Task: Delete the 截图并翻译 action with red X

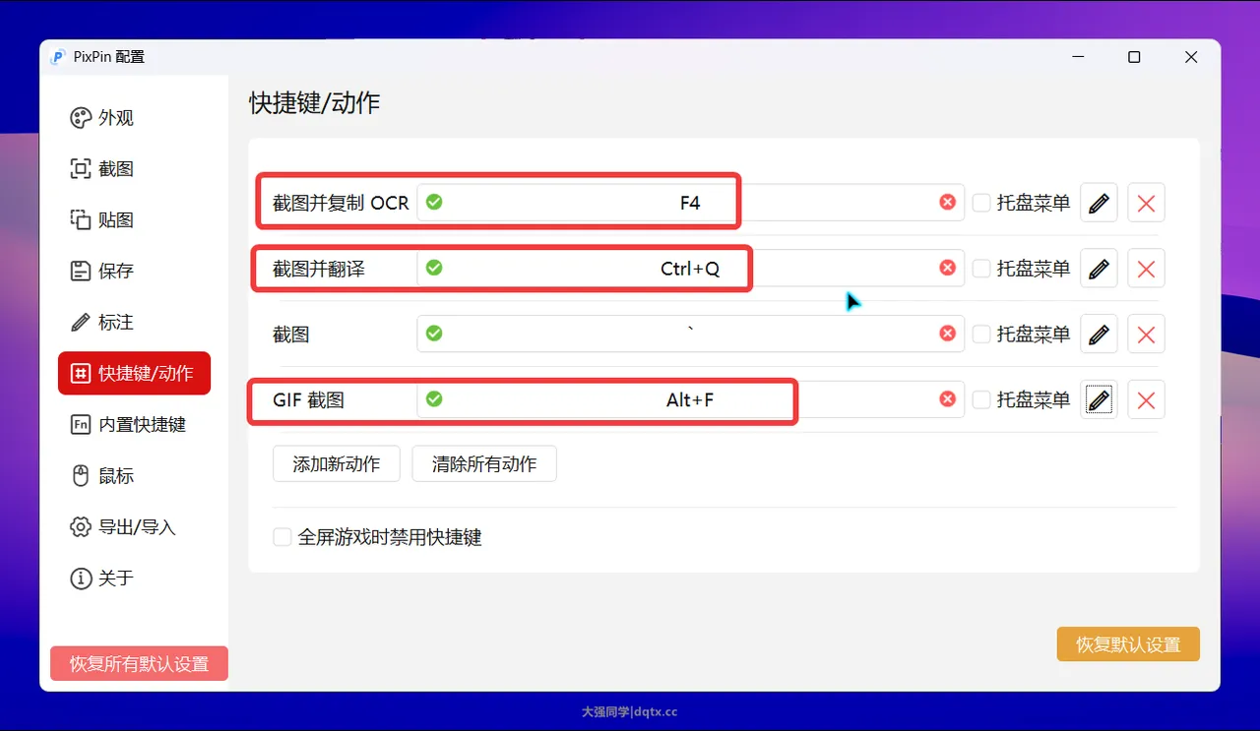Action: coord(1146,269)
